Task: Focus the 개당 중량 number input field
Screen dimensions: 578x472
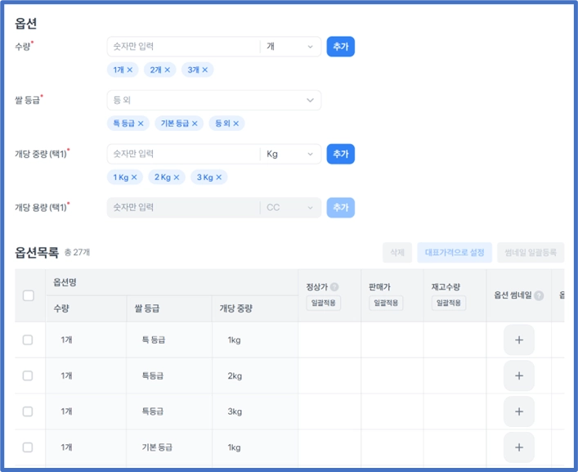Action: (x=184, y=154)
